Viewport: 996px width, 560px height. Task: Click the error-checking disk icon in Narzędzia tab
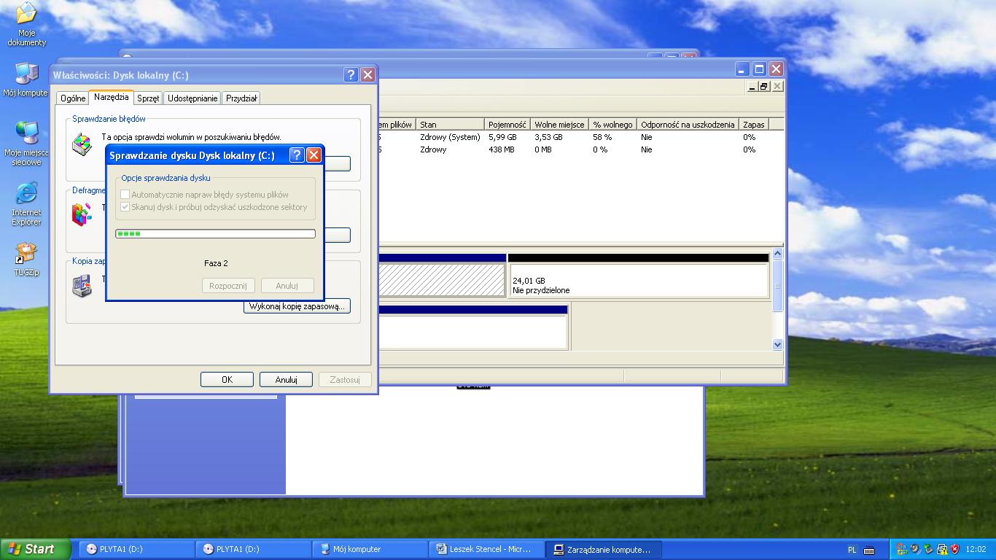tap(82, 144)
